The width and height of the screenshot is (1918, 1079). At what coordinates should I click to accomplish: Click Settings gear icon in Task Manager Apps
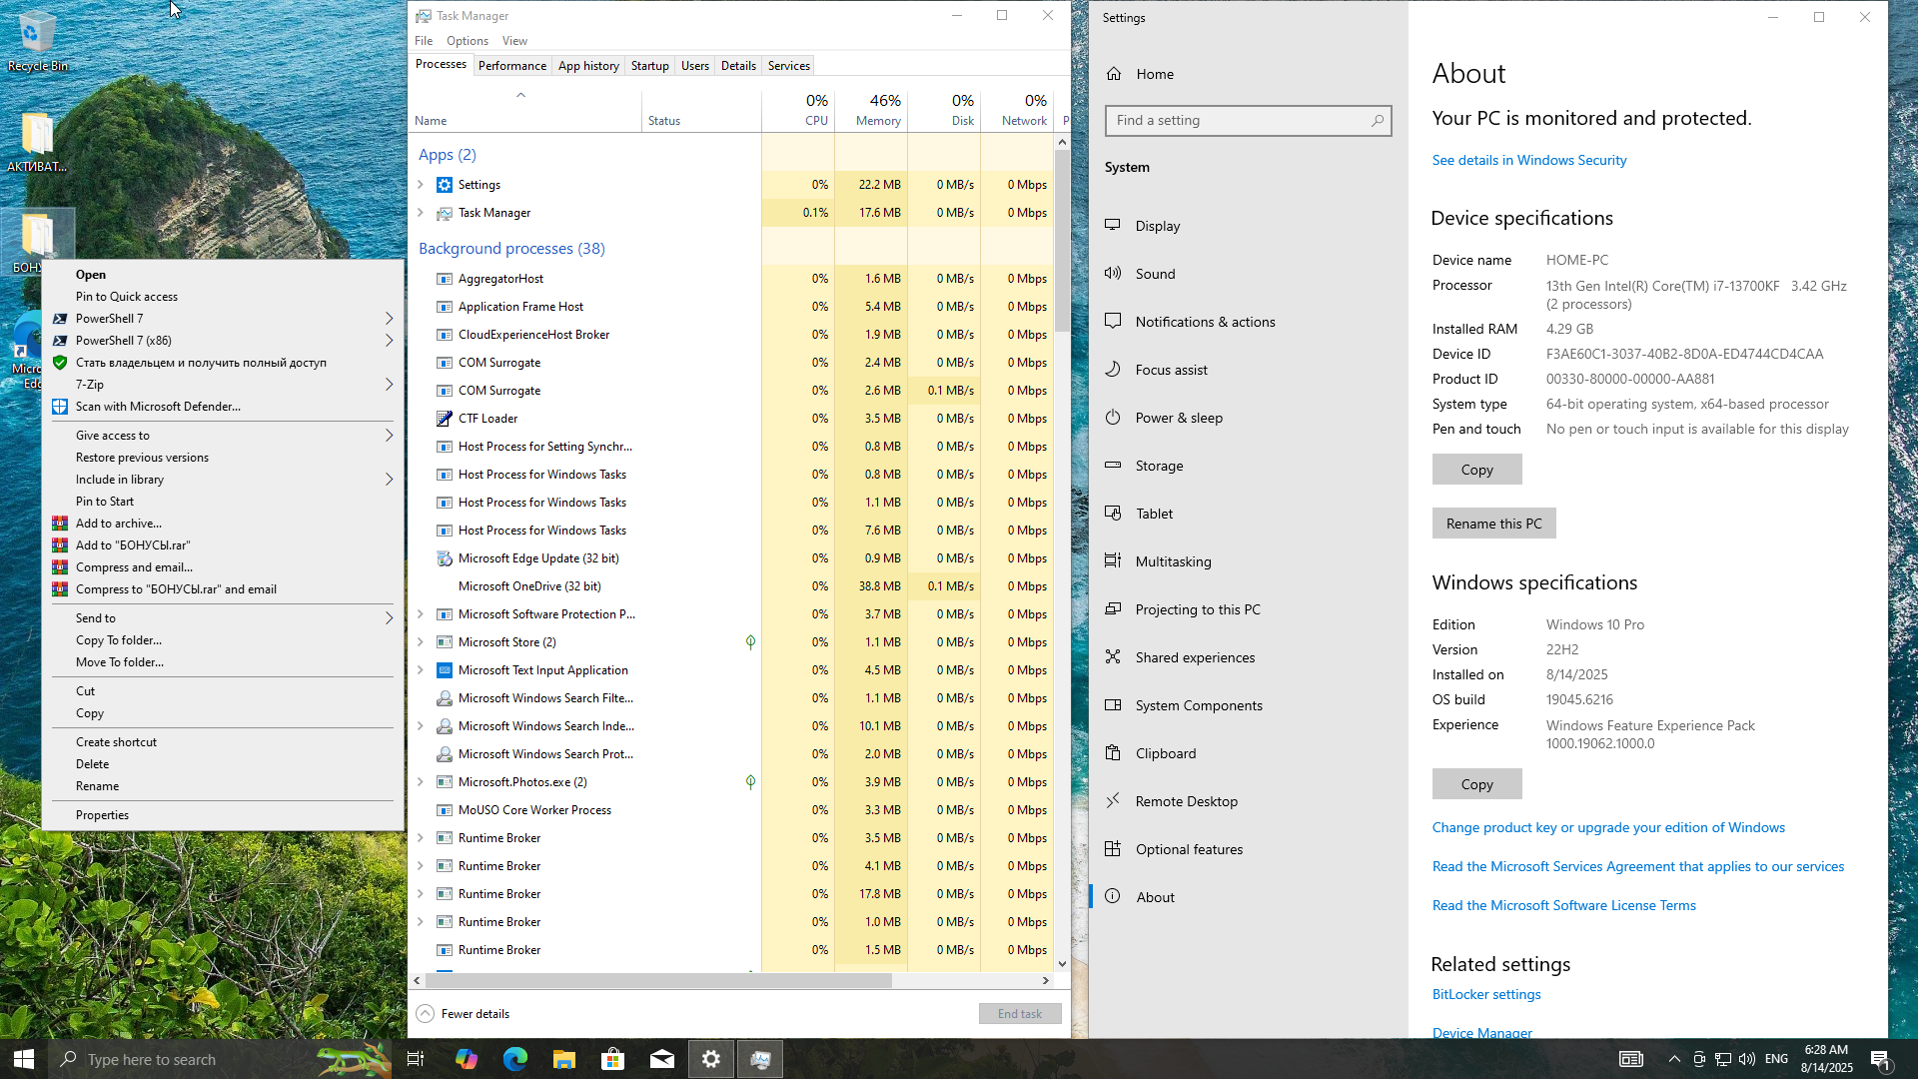point(445,185)
